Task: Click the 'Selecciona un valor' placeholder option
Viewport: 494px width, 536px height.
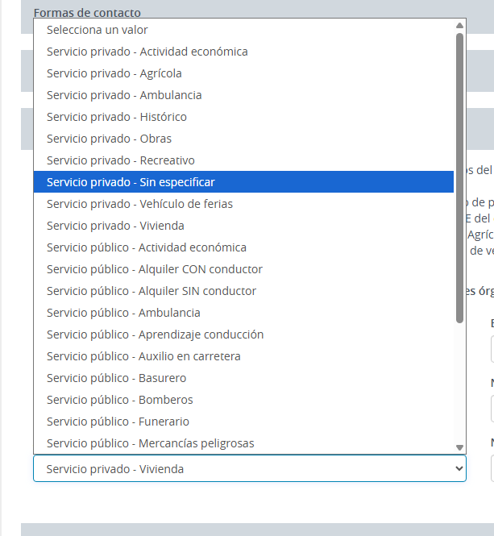Action: pos(98,30)
